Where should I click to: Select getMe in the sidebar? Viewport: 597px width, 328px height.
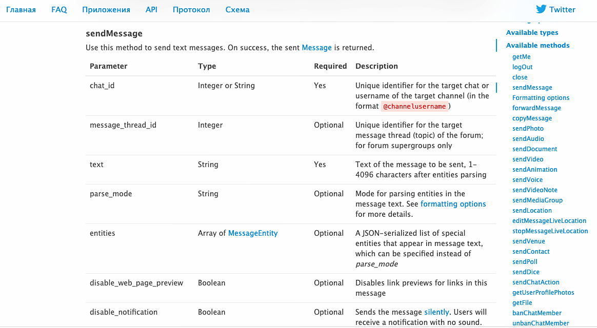click(521, 56)
